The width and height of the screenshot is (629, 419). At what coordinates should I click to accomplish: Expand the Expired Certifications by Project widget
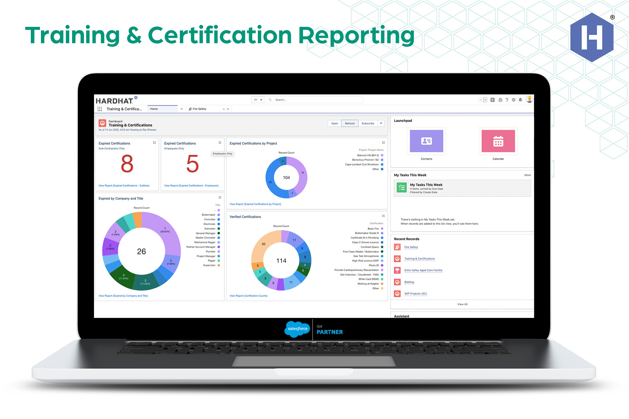point(383,143)
